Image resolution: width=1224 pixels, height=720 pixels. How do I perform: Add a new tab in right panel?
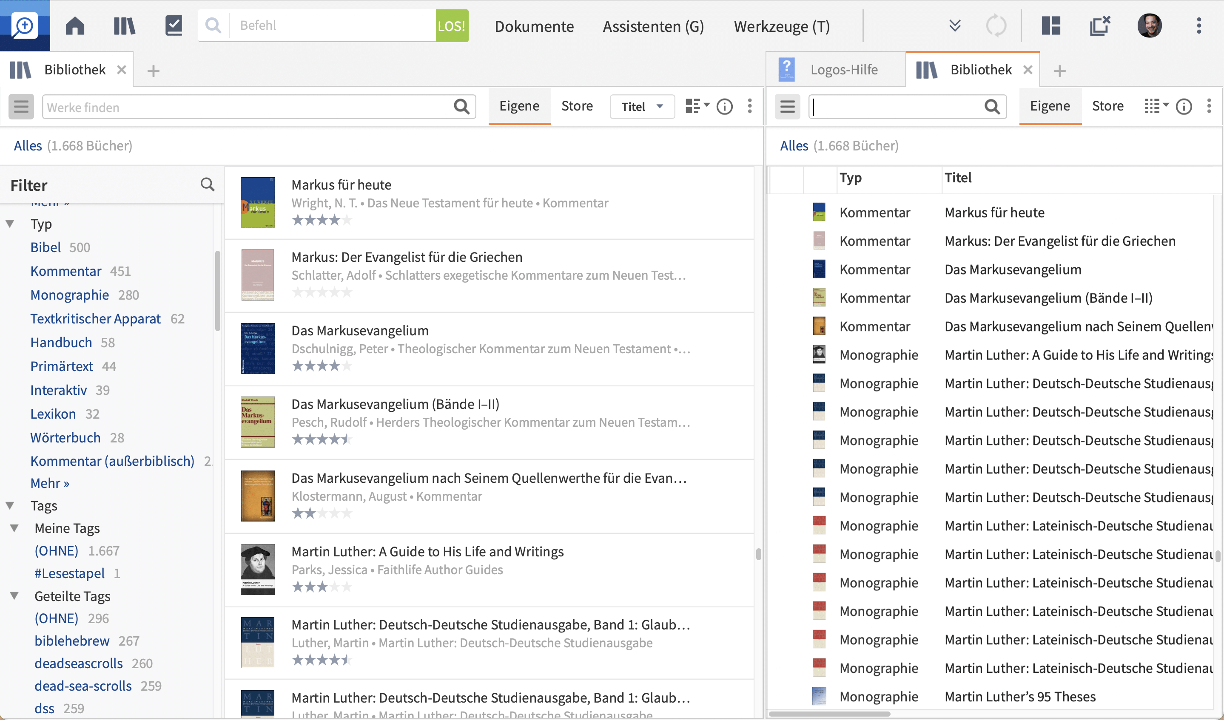pos(1059,71)
